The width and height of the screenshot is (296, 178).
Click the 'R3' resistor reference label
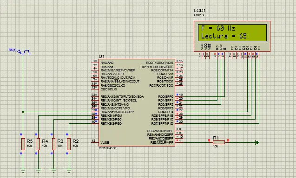pos(60,141)
